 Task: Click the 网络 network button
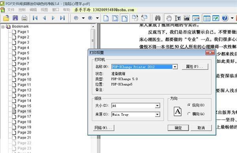pos(103,128)
